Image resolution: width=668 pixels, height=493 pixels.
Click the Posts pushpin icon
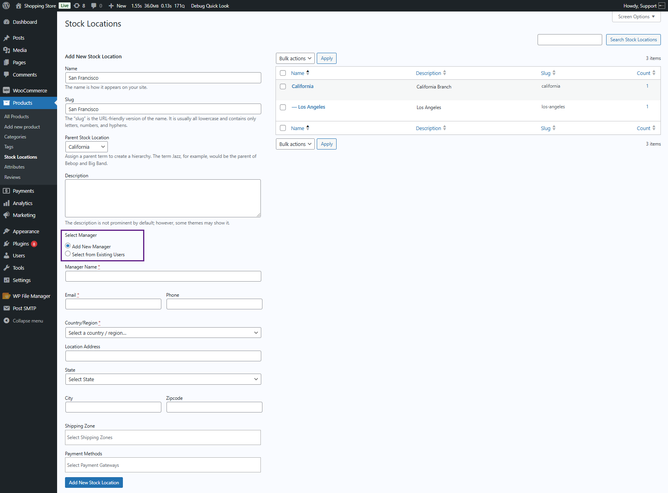pyautogui.click(x=6, y=38)
